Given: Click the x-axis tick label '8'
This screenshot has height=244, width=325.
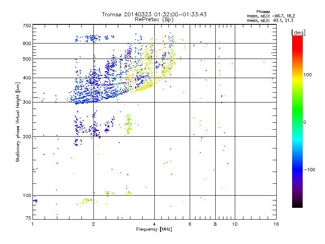Looking at the screenshot, I should [x=215, y=224].
